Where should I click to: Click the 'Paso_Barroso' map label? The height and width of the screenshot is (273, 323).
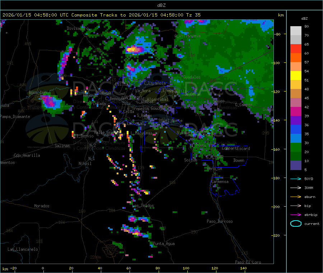point(220,221)
